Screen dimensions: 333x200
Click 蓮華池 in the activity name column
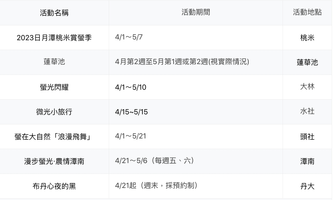pos(54,62)
